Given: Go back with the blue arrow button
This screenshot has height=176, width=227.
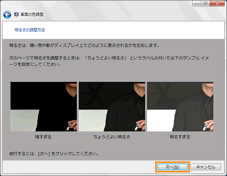Looking at the screenshot, I should [x=7, y=15].
